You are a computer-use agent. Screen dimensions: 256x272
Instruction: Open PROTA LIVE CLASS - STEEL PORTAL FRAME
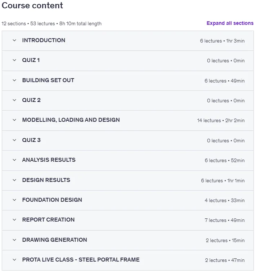tap(81, 259)
